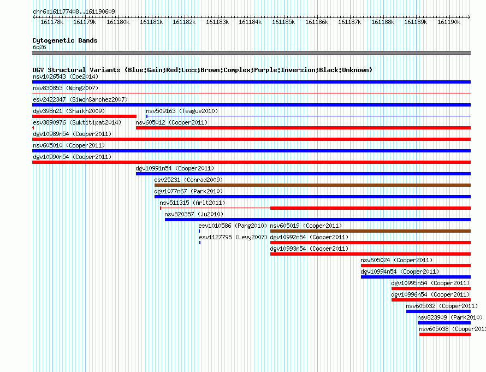The image size is (486, 372).
Task: Click the DGV Structural Variants track title
Action: click(203, 70)
